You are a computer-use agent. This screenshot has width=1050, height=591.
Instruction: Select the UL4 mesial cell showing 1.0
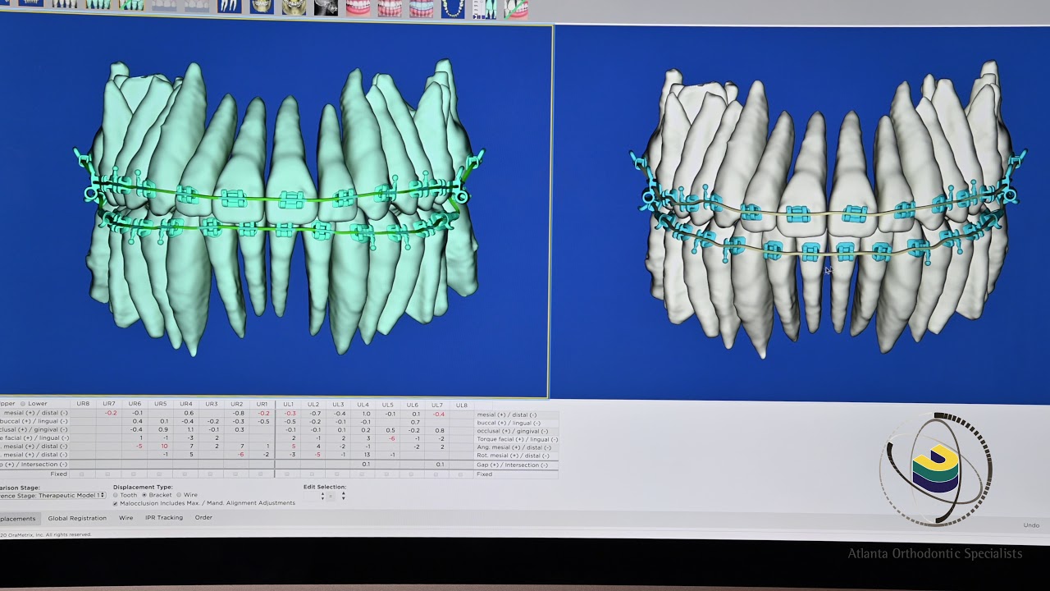click(x=363, y=414)
